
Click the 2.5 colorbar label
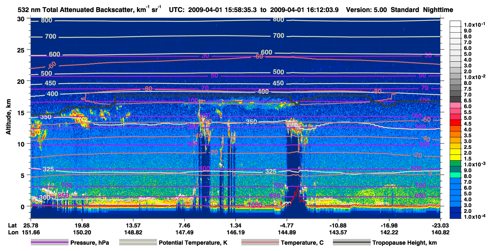[468, 147]
